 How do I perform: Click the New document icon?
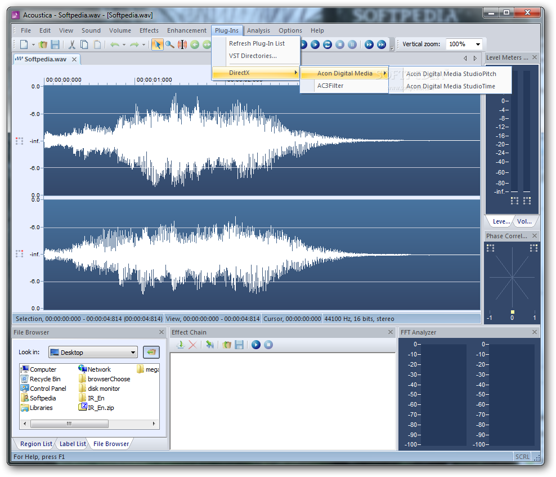coord(24,44)
